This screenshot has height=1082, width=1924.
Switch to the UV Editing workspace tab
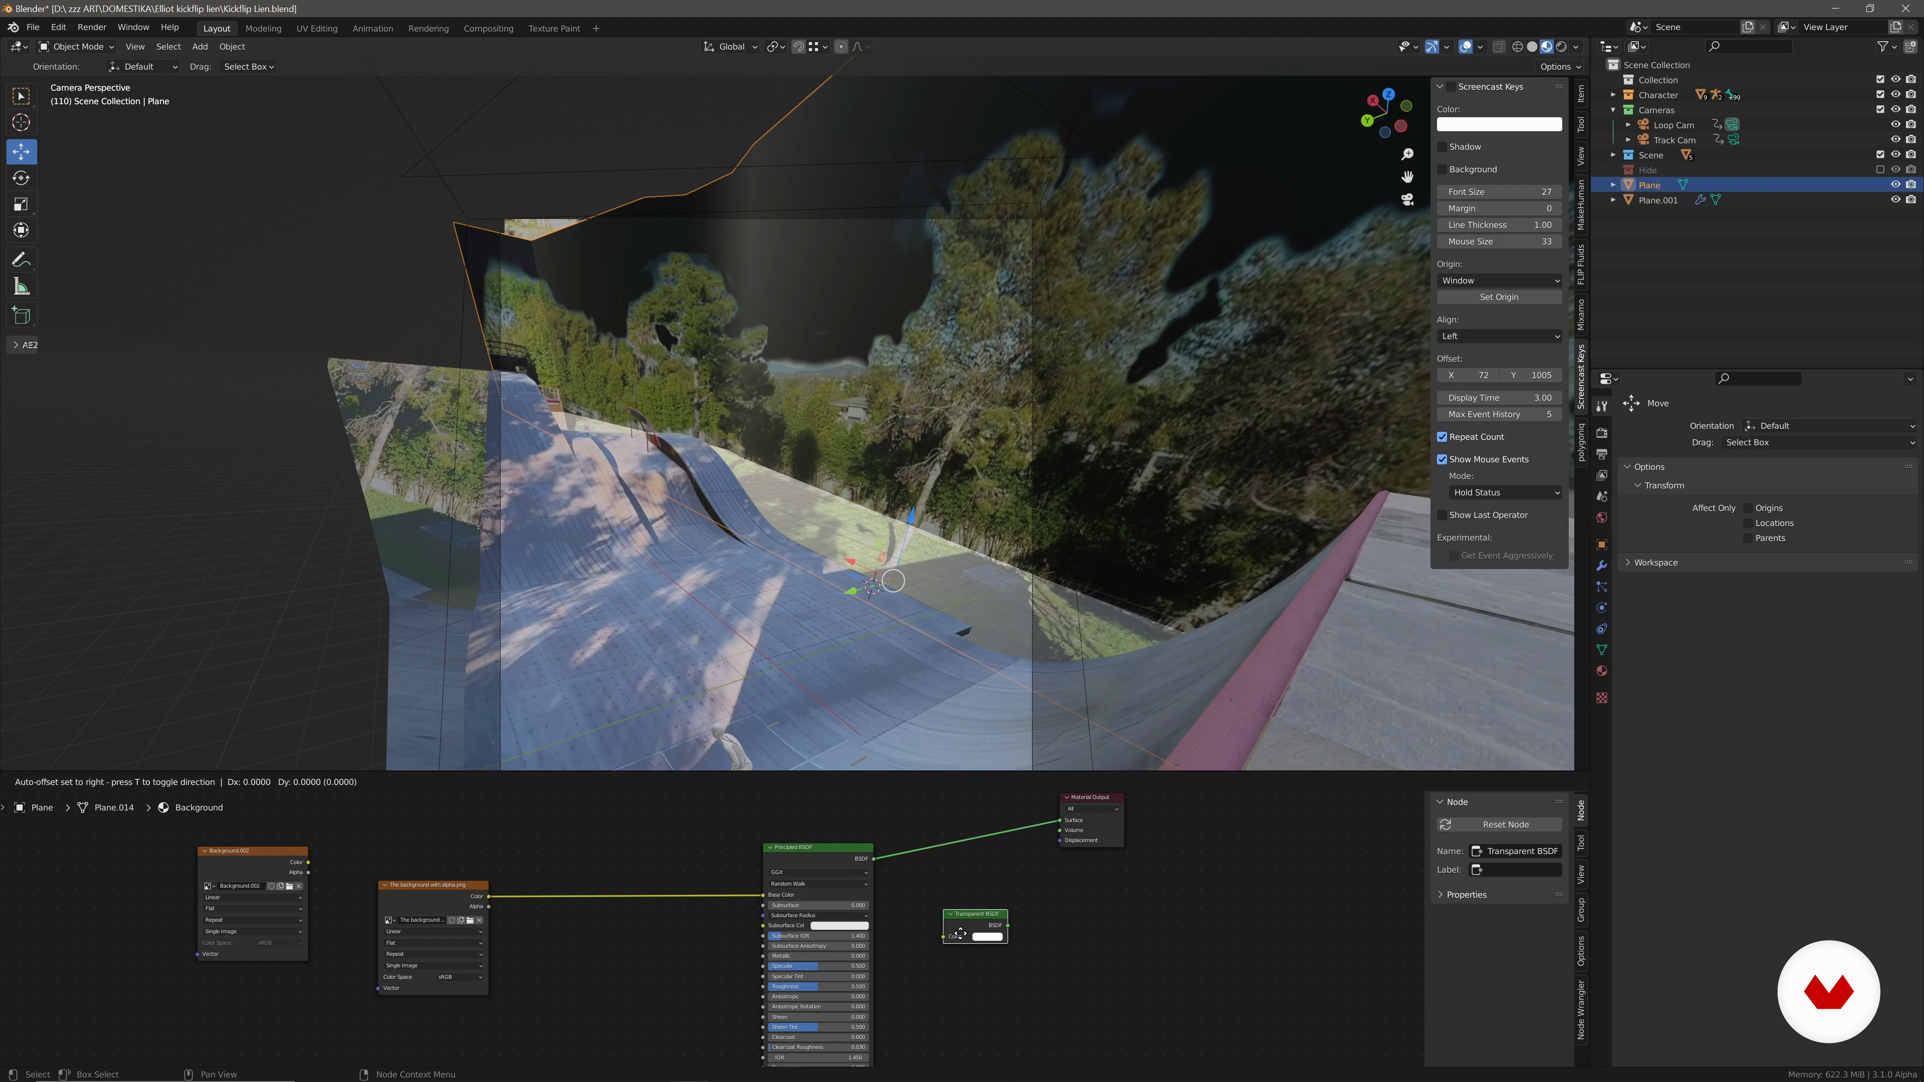[x=317, y=29]
